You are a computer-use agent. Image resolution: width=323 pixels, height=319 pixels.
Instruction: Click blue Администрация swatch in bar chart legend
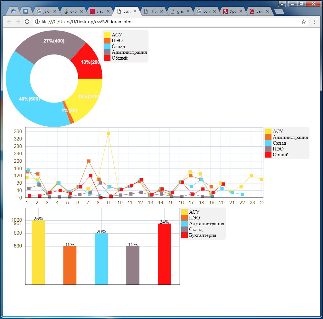[185, 224]
